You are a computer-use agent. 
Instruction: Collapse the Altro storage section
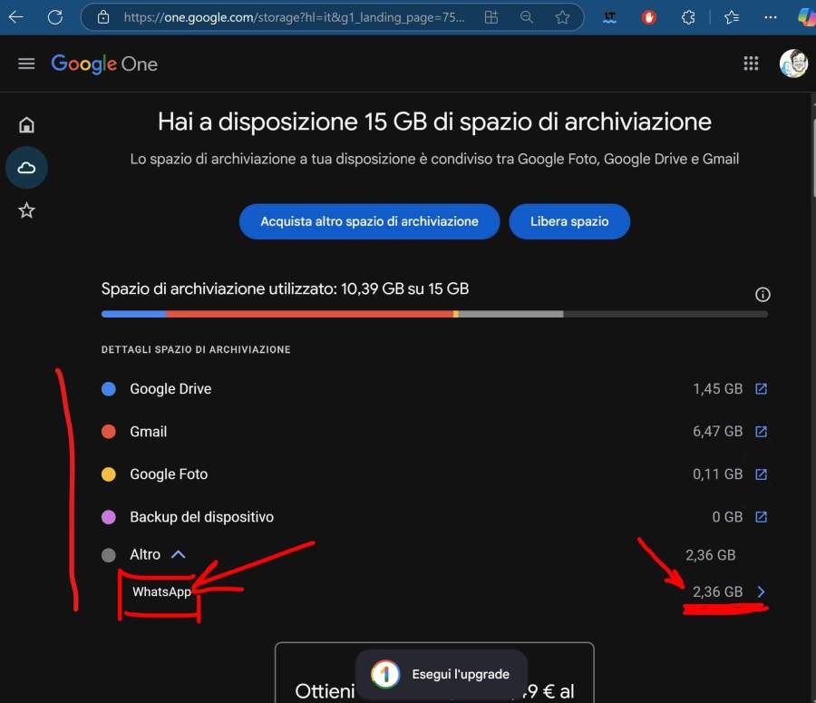tap(179, 554)
